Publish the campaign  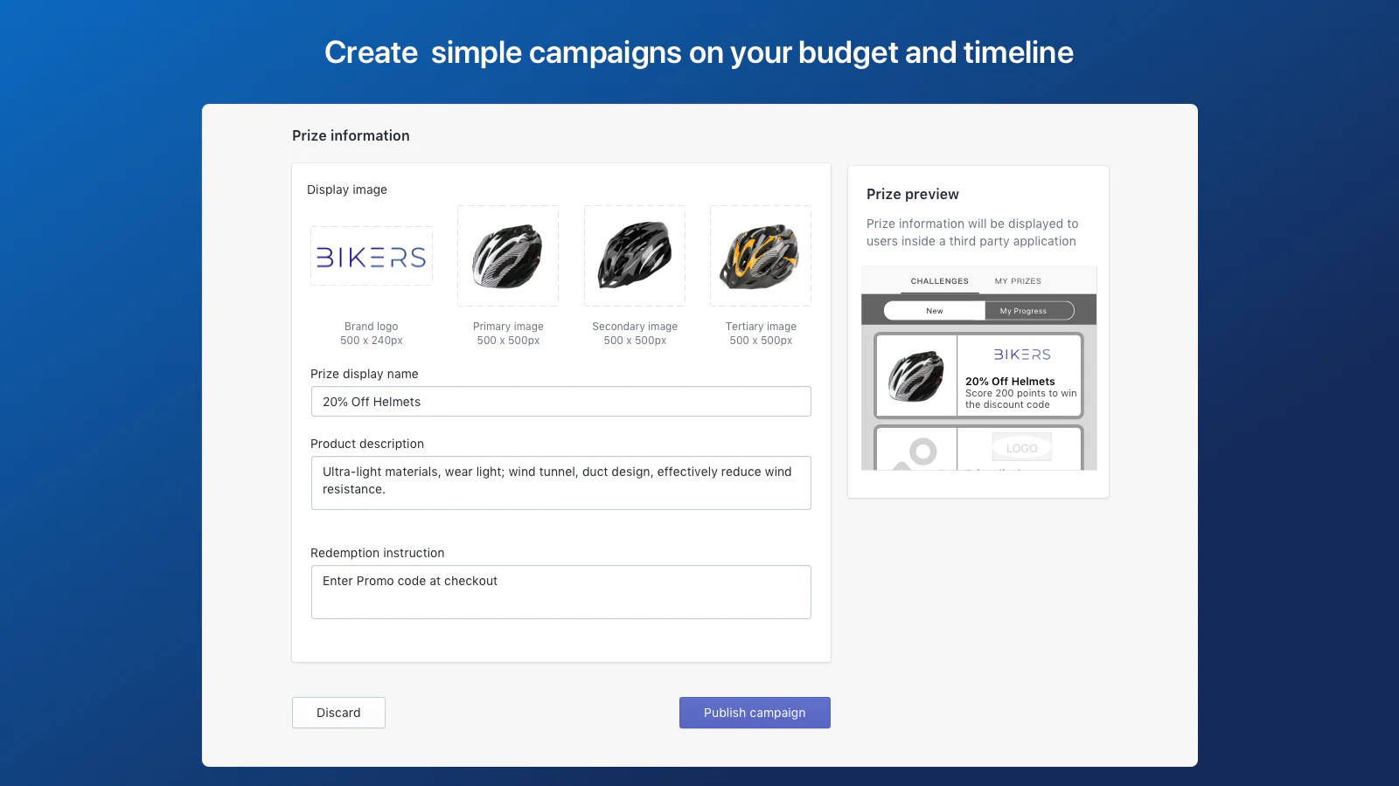(x=755, y=713)
